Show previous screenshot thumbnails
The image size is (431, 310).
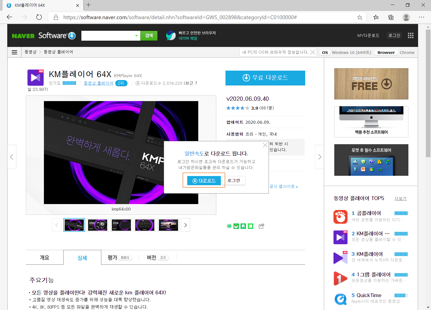click(57, 225)
